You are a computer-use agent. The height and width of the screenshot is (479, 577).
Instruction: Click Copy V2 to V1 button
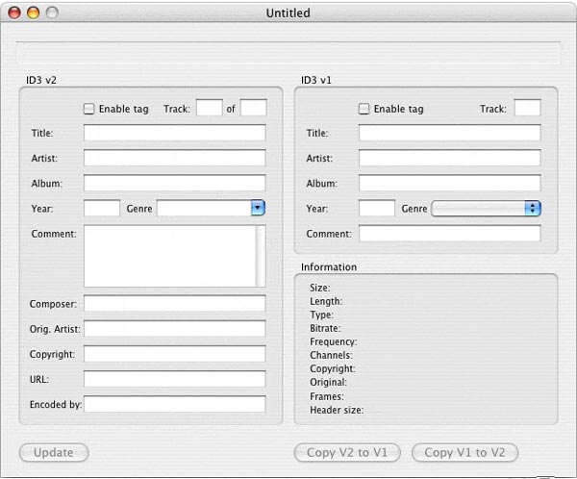pos(347,452)
